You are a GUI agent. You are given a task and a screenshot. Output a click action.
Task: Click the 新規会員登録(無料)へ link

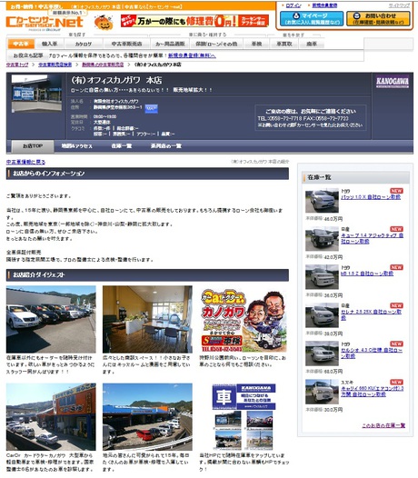[x=192, y=55]
